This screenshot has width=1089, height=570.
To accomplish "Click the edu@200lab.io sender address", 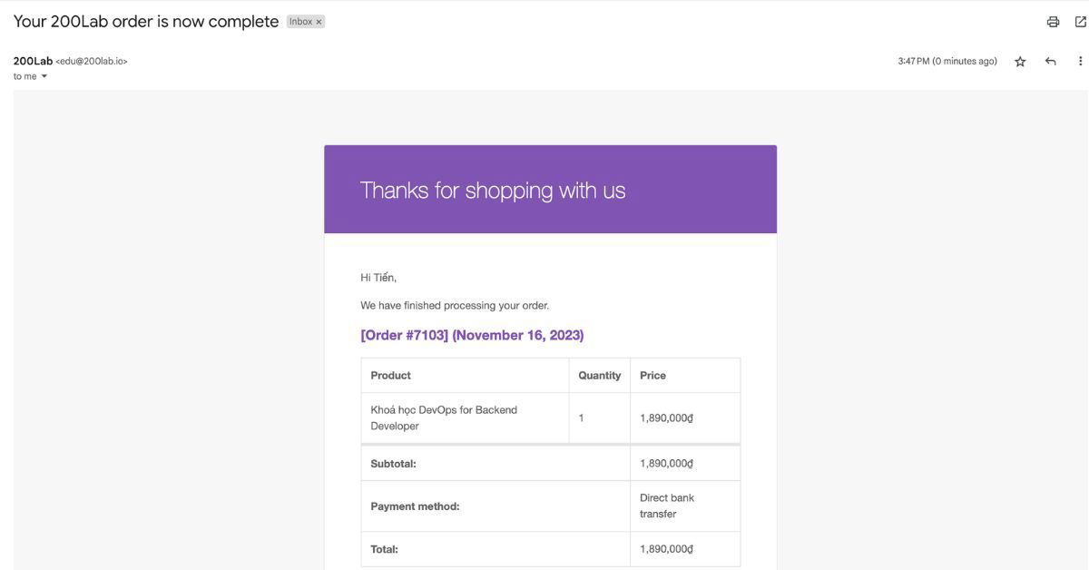I will [x=91, y=62].
